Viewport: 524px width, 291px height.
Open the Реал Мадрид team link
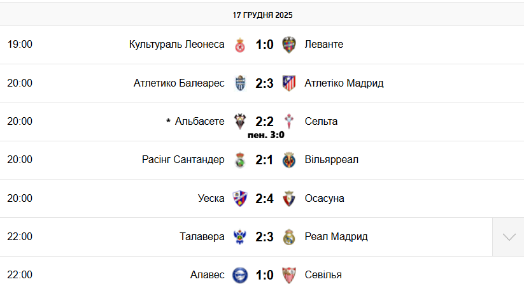[336, 236]
